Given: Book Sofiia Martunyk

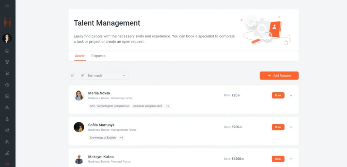Looking at the screenshot, I should click(x=278, y=127).
